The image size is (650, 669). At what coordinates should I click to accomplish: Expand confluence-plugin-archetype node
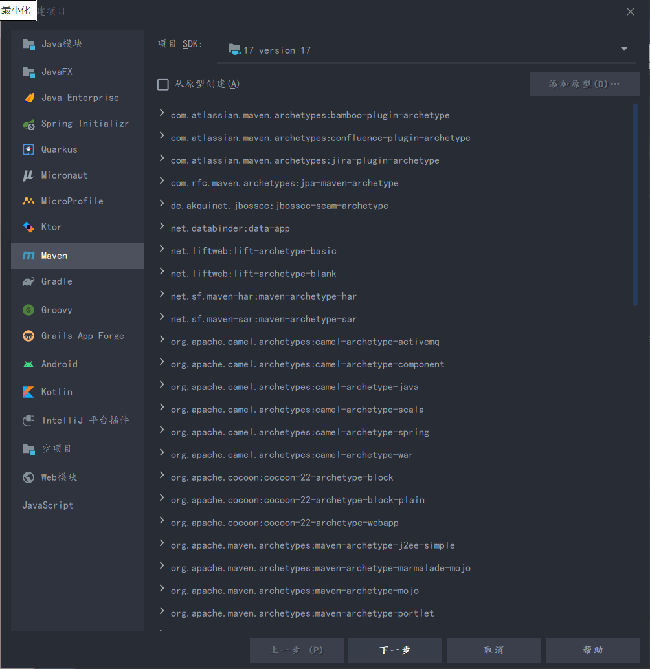pos(162,135)
